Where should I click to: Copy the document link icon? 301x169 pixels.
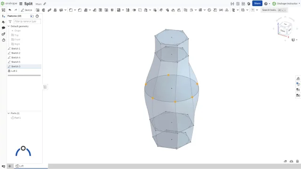point(45,4)
